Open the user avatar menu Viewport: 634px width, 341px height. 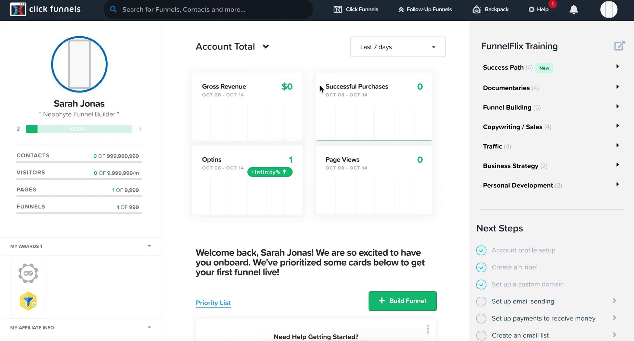pos(609,9)
